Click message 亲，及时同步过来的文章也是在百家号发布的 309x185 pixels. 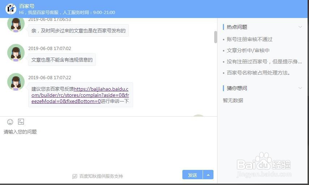(79, 31)
